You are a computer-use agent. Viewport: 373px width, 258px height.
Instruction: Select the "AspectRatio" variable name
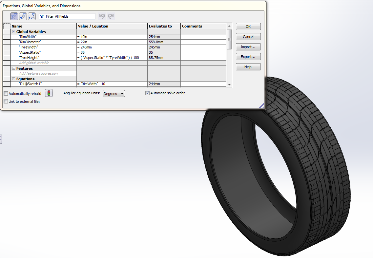(x=30, y=52)
